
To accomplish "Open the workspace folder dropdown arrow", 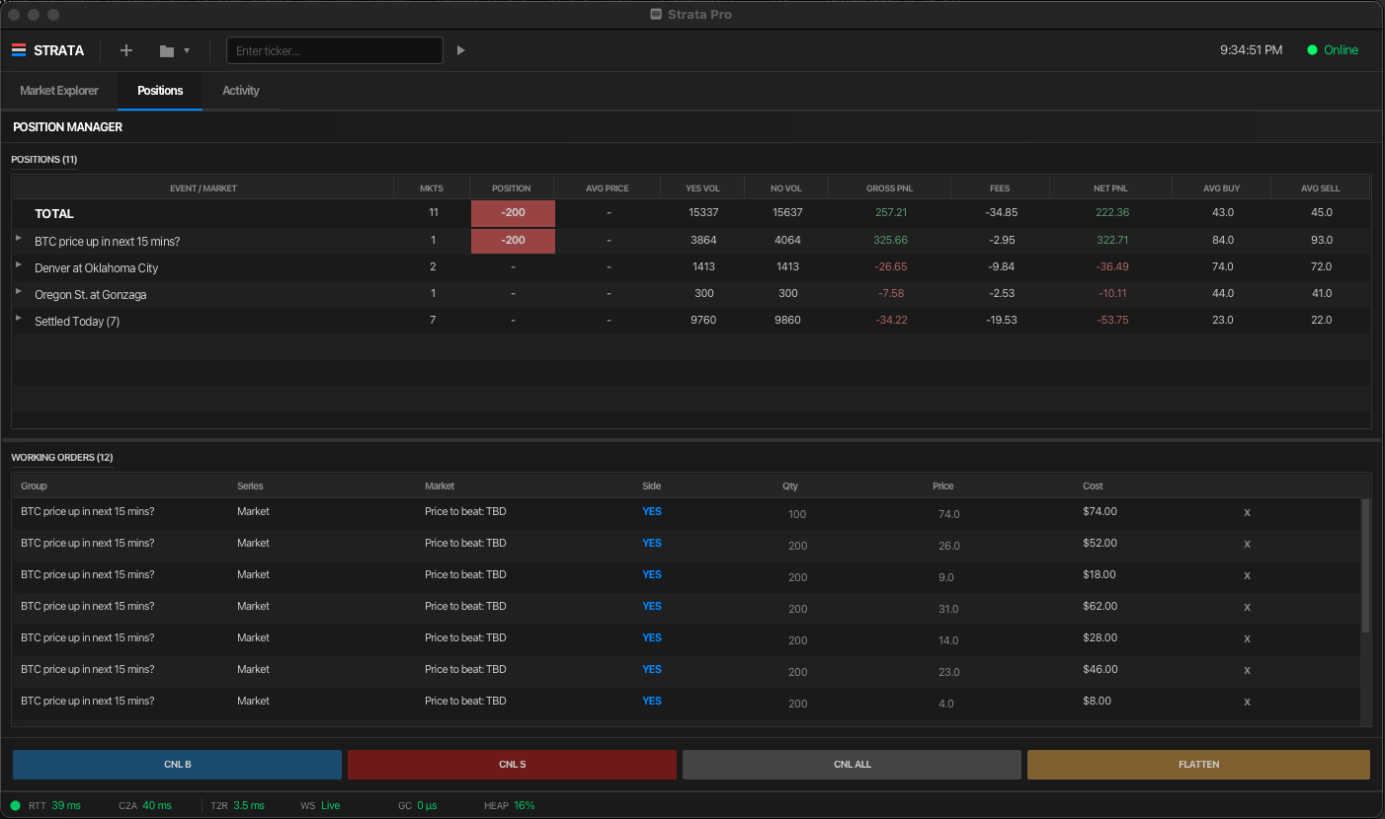I will click(187, 49).
